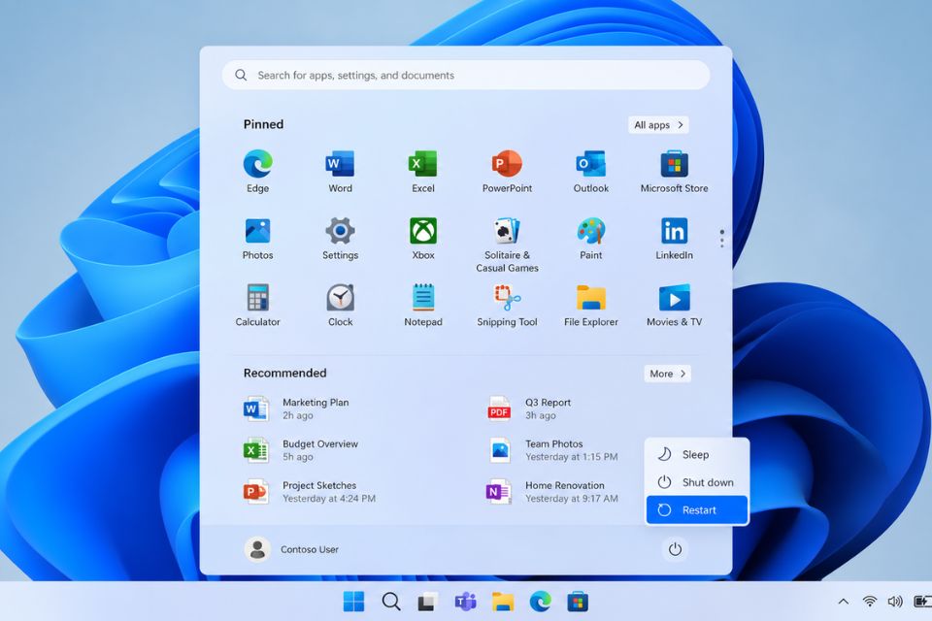Open the Outlook pinned app
This screenshot has height=621, width=932.
(x=591, y=171)
